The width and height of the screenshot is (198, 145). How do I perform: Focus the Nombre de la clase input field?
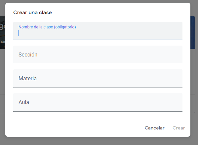pos(98,31)
